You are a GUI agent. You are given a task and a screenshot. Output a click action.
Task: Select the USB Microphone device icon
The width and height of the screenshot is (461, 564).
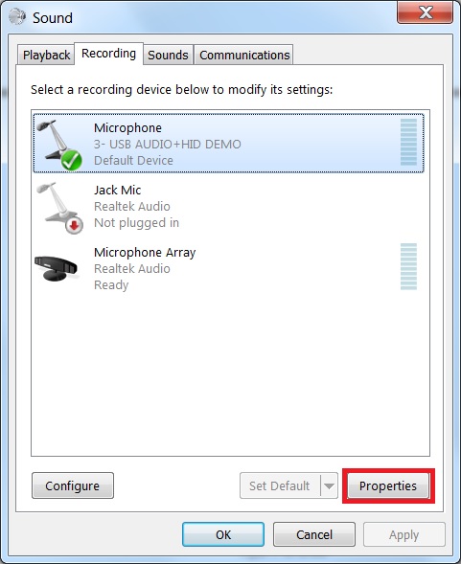coord(59,145)
